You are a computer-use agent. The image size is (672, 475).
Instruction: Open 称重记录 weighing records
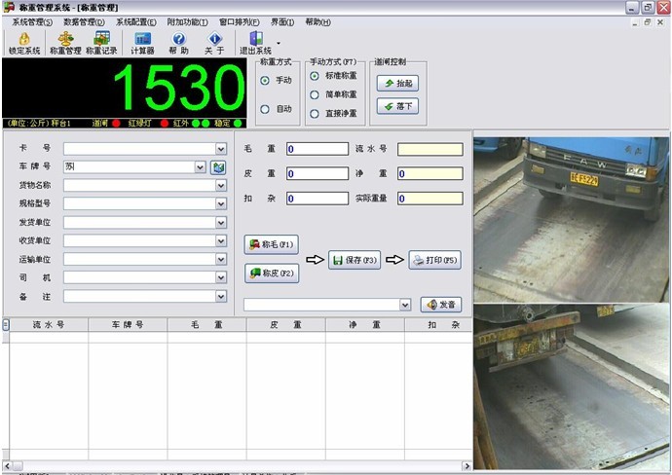(101, 39)
